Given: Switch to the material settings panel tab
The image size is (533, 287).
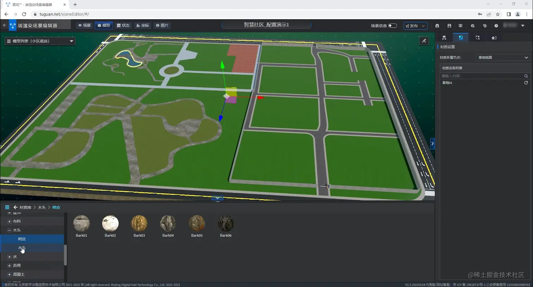Looking at the screenshot, I should click(461, 38).
